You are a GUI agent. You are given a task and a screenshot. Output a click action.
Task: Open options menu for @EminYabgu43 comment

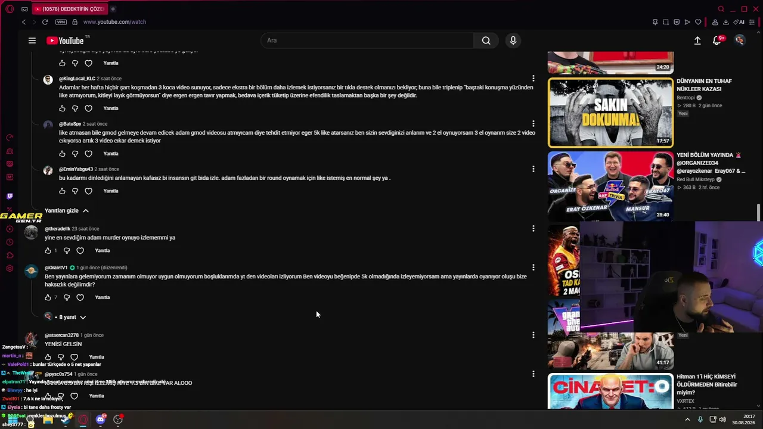click(x=534, y=169)
